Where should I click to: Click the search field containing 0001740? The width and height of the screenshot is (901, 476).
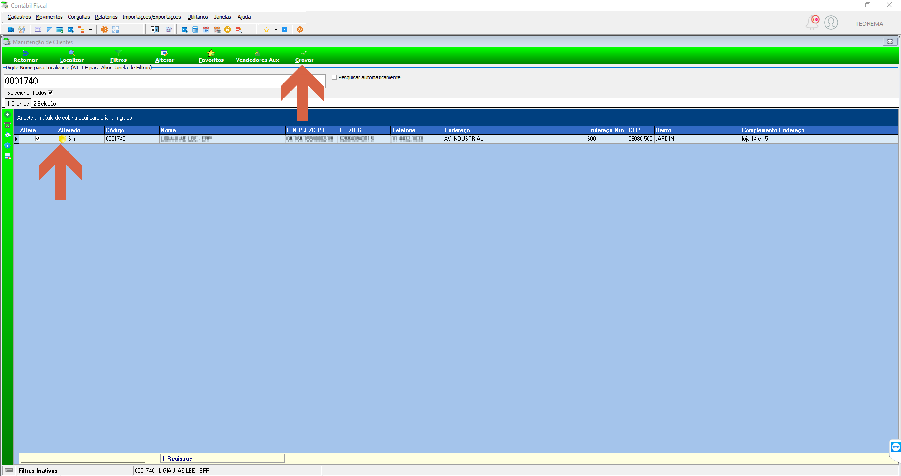click(x=164, y=81)
